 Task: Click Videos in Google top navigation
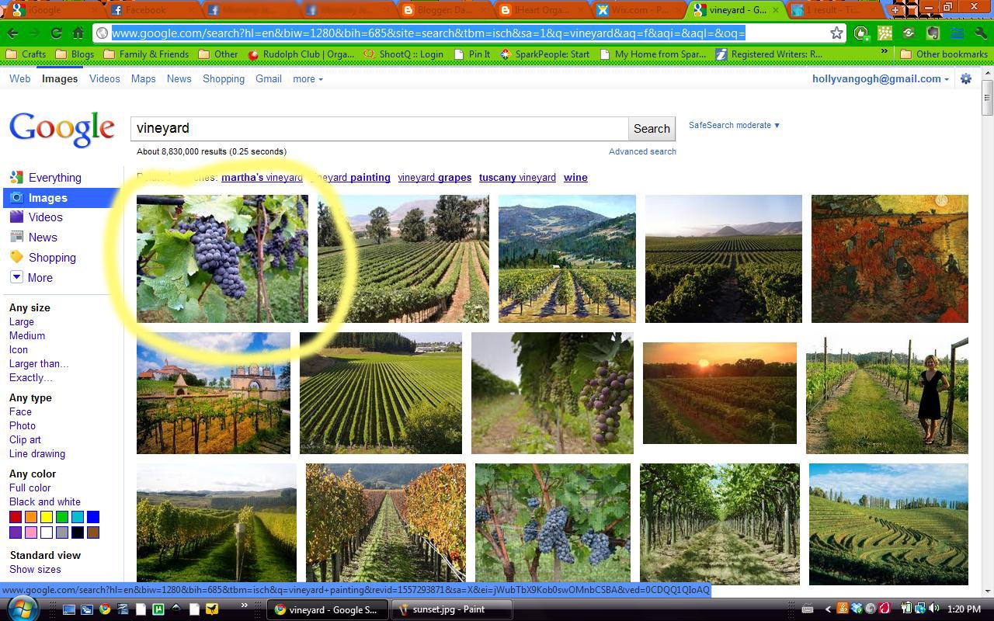tap(105, 79)
